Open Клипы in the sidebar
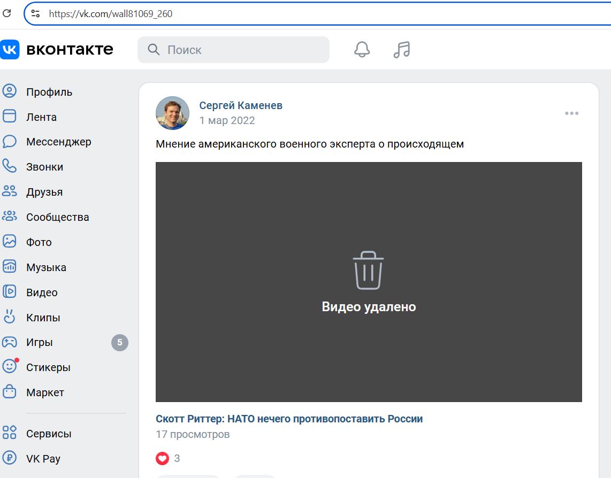Screen dimensions: 611x478 tap(43, 318)
